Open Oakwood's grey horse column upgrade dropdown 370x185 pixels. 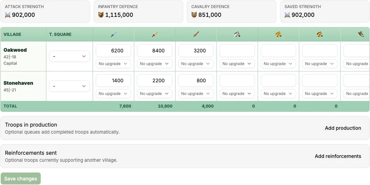pos(237,64)
